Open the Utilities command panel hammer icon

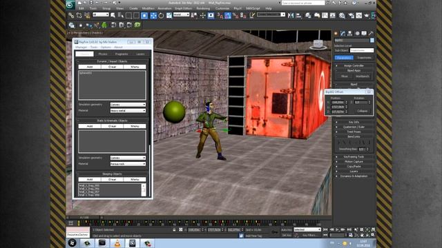click(x=371, y=33)
